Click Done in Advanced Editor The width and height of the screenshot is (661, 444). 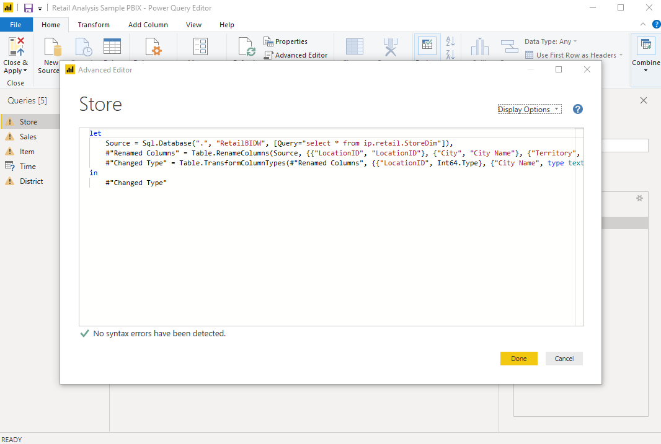click(518, 359)
